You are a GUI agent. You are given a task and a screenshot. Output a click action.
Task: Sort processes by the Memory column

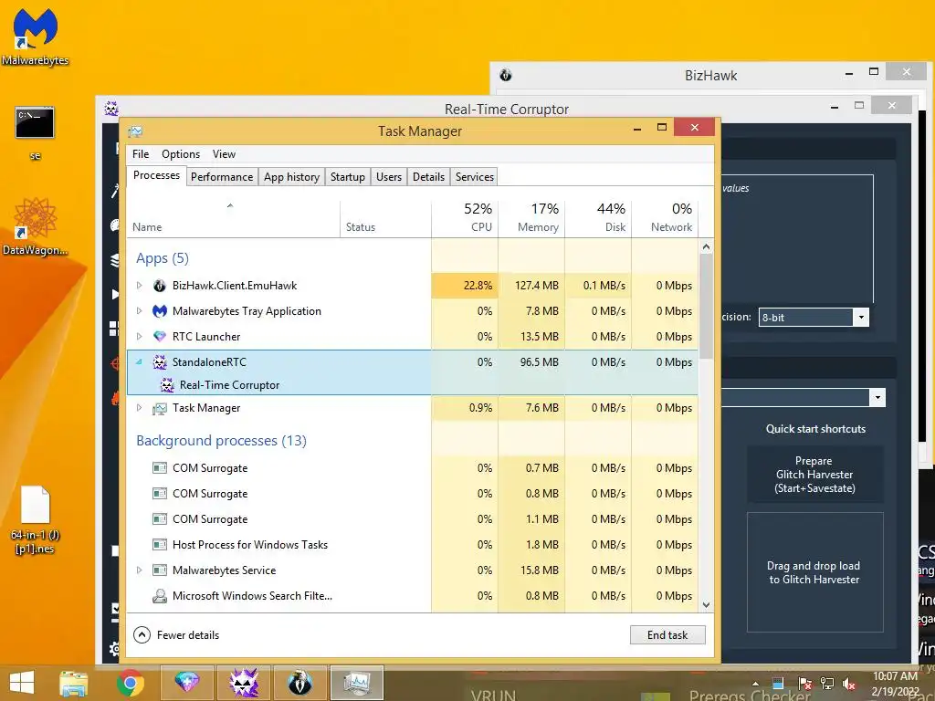[532, 217]
